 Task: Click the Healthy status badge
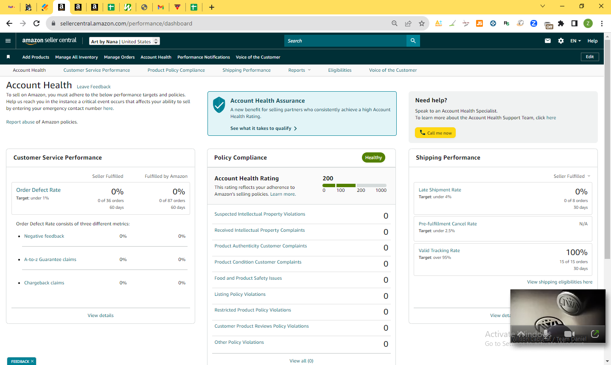pyautogui.click(x=373, y=157)
